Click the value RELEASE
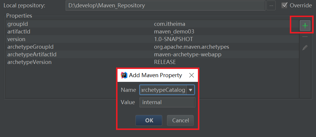 pyautogui.click(x=165, y=62)
